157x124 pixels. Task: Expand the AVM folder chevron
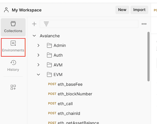pos(38,65)
